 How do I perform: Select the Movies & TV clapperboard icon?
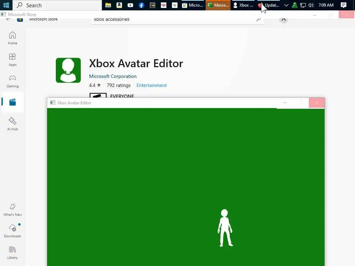pyautogui.click(x=12, y=102)
